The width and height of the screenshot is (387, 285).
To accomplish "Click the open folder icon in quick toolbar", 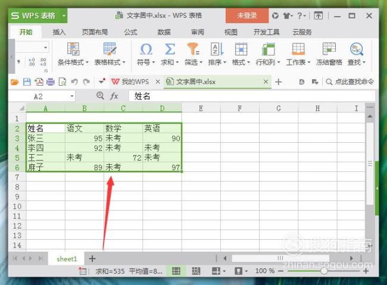I will (14, 82).
